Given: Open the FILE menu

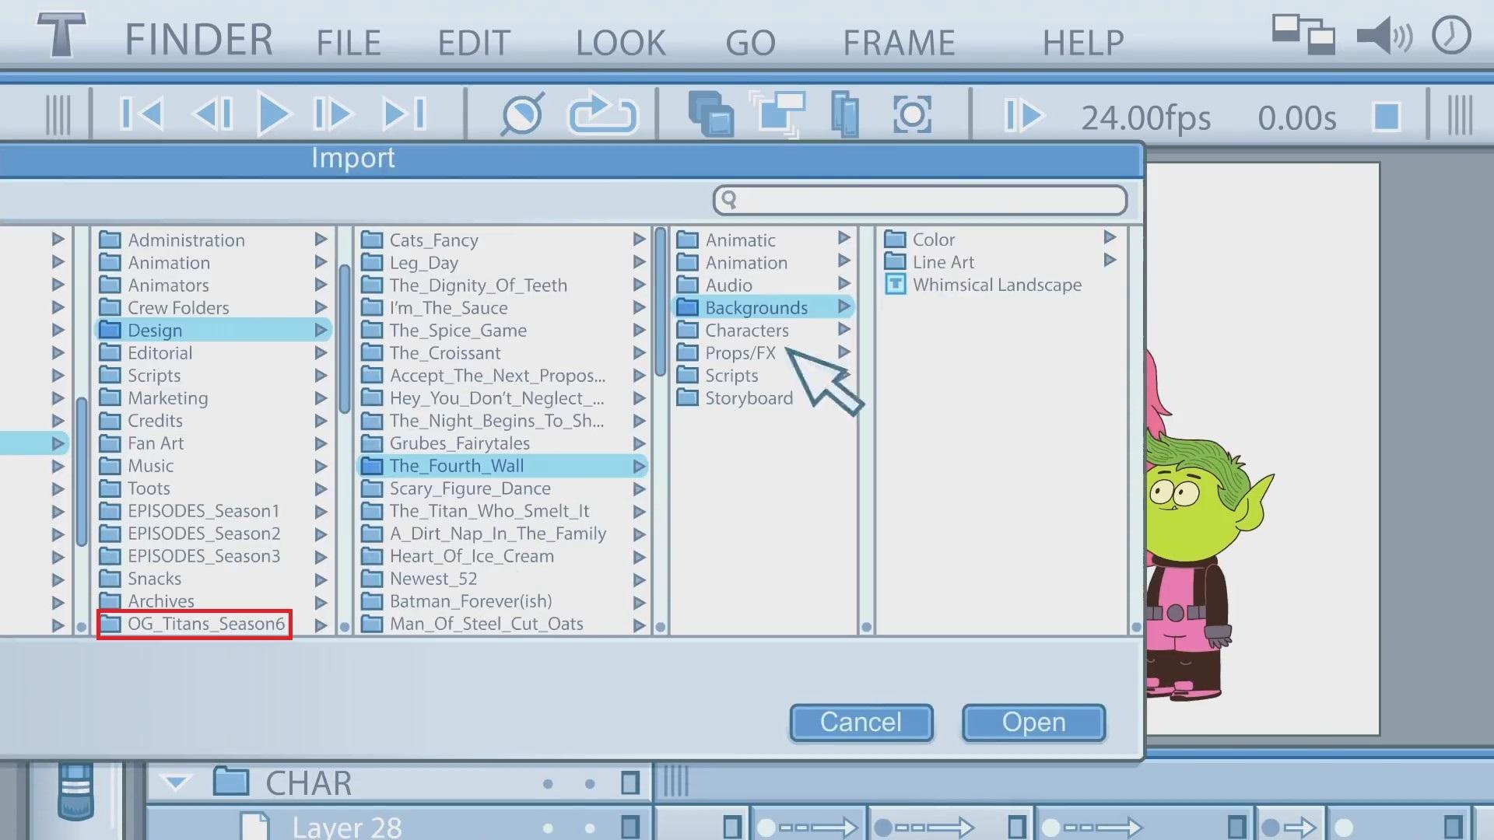Looking at the screenshot, I should (349, 42).
